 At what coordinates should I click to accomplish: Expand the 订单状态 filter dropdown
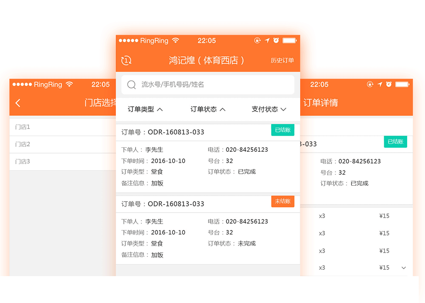click(x=208, y=109)
